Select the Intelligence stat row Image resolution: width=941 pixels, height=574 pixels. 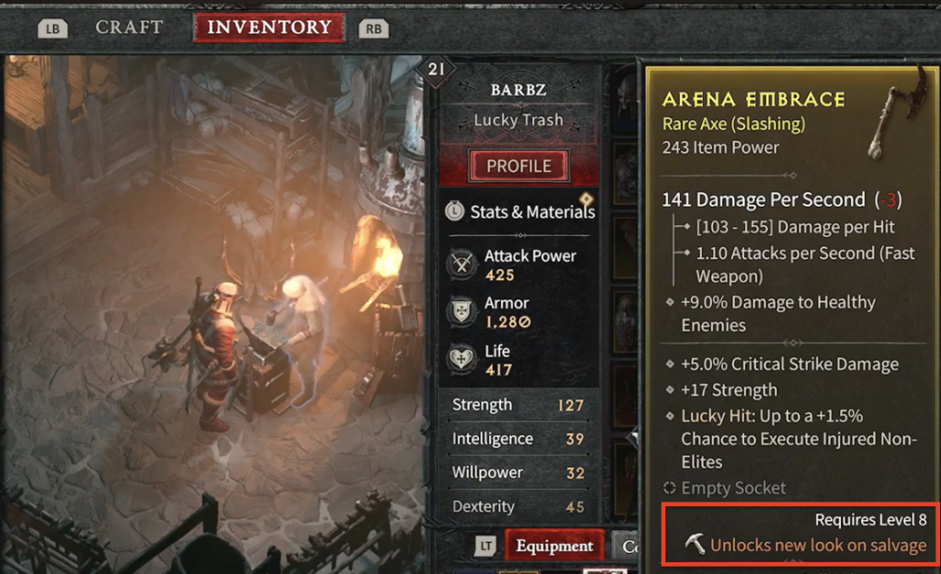pos(518,439)
